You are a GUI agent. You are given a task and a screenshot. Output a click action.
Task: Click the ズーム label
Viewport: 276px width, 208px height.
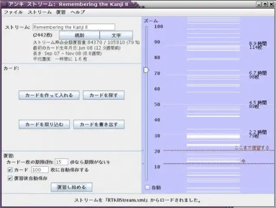(x=151, y=21)
